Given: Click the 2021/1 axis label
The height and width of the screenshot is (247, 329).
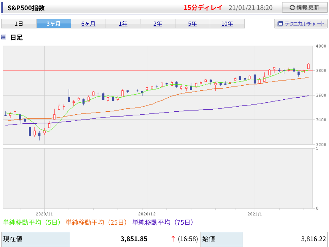Looking at the screenshot, I should click(255, 214).
